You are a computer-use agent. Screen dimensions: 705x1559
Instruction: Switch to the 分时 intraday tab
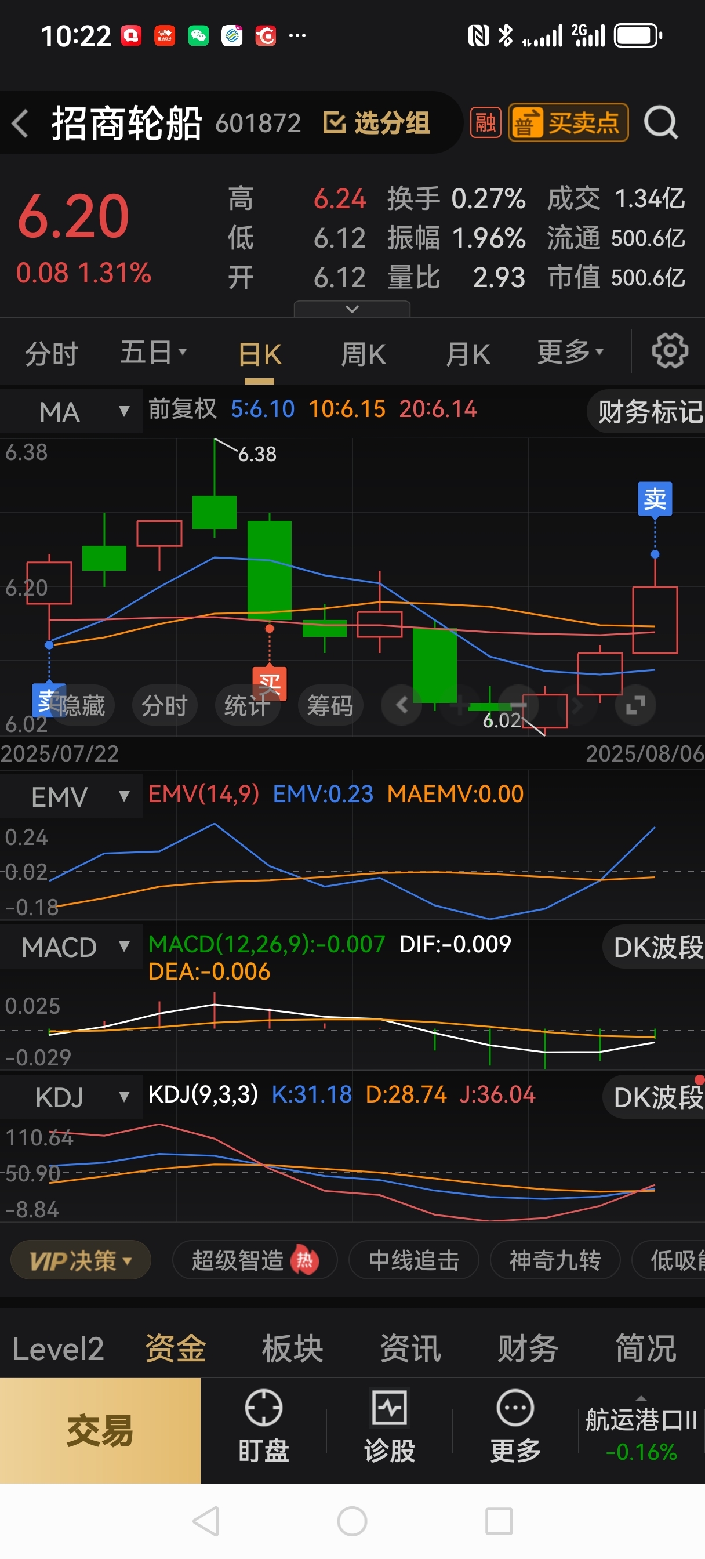[52, 353]
